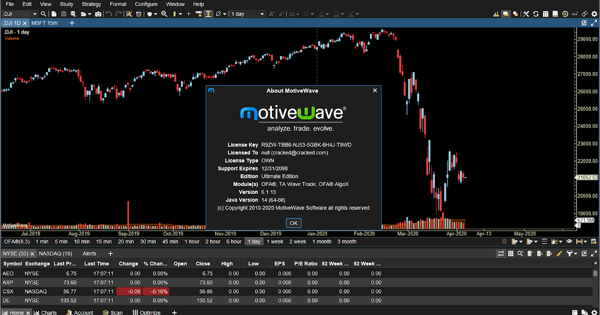
Task: Select the AEO row symbol
Action: point(8,273)
